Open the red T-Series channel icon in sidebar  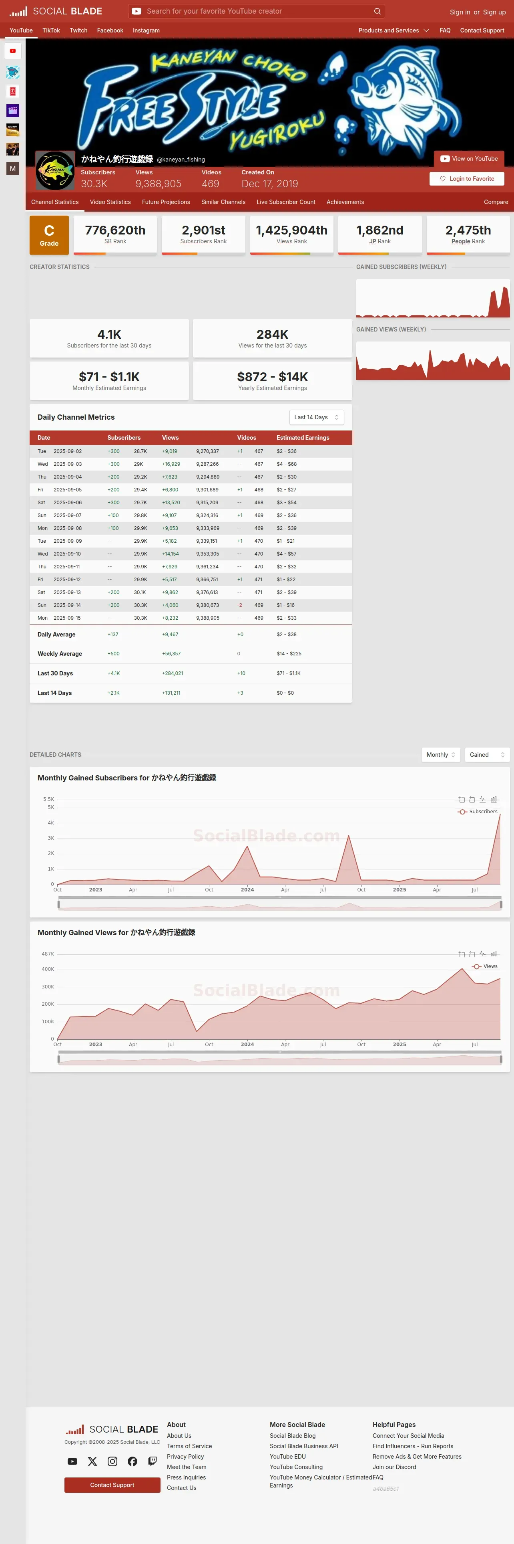[12, 91]
